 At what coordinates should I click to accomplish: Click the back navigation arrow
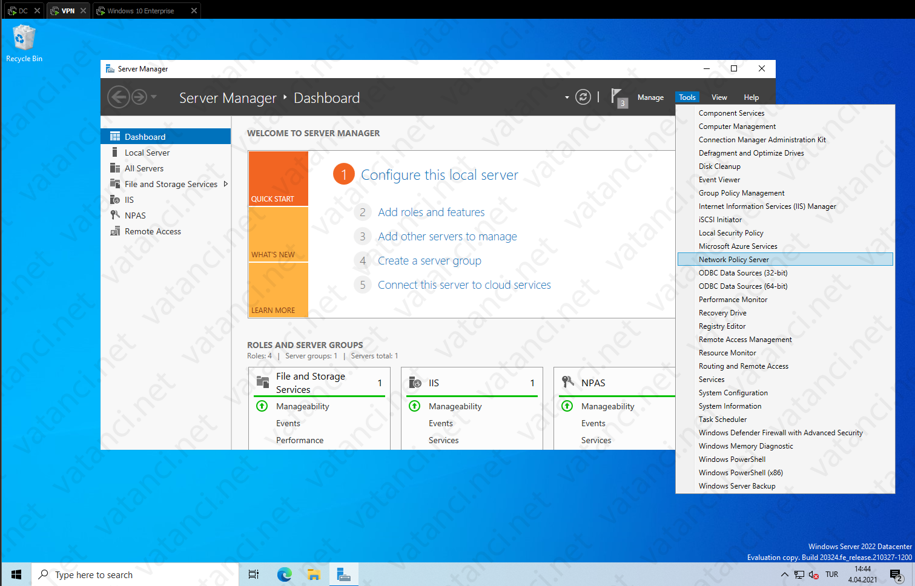click(119, 97)
